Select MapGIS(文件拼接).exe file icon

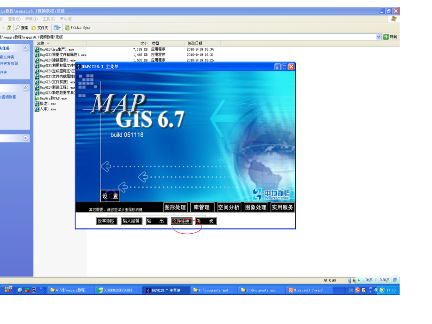tap(37, 82)
